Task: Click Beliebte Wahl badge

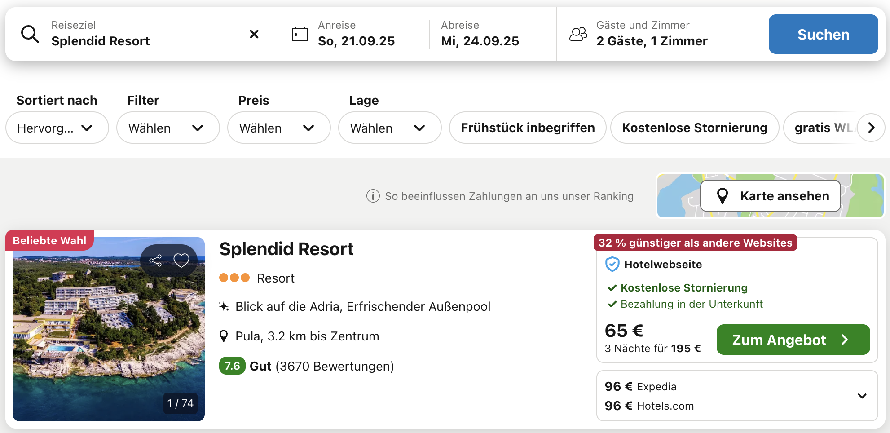Action: point(49,240)
